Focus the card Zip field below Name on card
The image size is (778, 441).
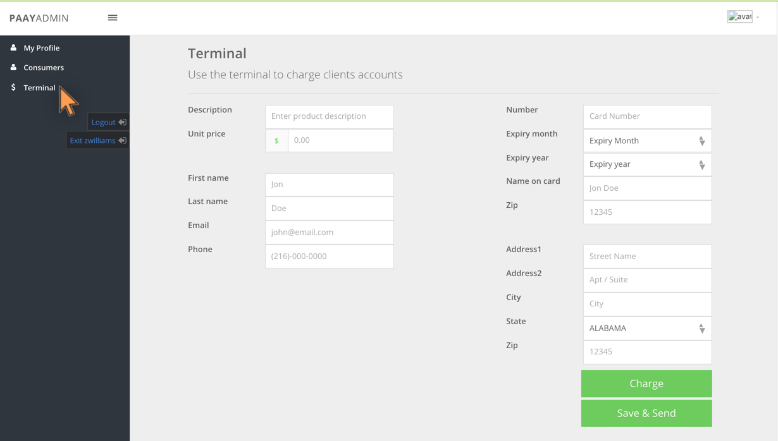pos(647,212)
